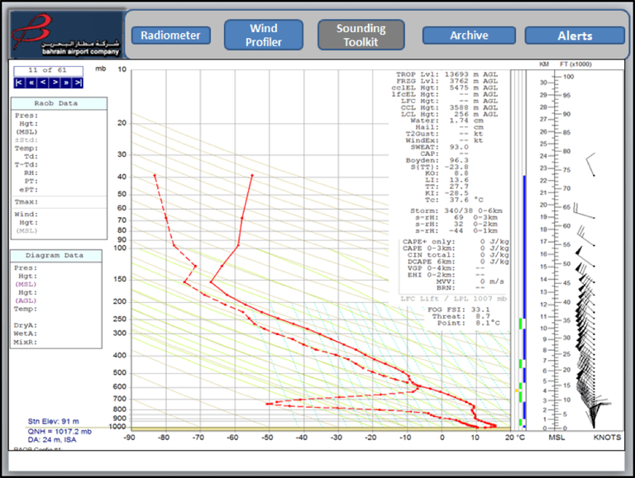Click the record counter field '11 of 61'
This screenshot has width=635, height=478.
click(x=48, y=71)
